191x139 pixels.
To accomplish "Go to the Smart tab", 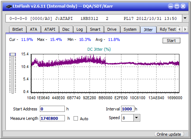I will [95, 29].
